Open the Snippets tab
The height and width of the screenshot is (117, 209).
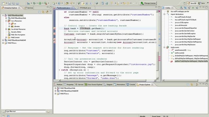tap(108, 84)
